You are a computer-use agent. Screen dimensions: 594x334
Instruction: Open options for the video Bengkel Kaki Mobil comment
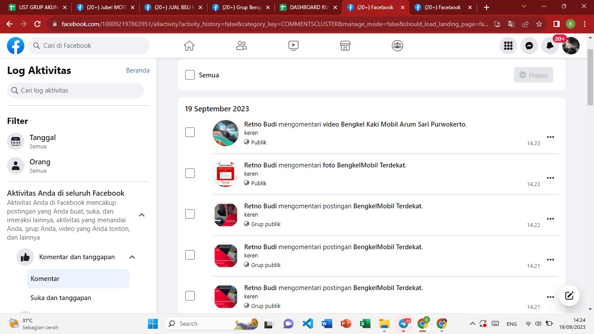click(x=551, y=137)
